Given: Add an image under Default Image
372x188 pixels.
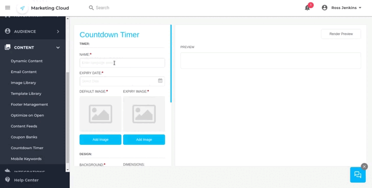Looking at the screenshot, I should pos(100,139).
